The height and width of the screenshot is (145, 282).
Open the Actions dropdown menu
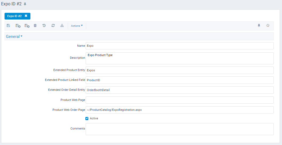(77, 26)
